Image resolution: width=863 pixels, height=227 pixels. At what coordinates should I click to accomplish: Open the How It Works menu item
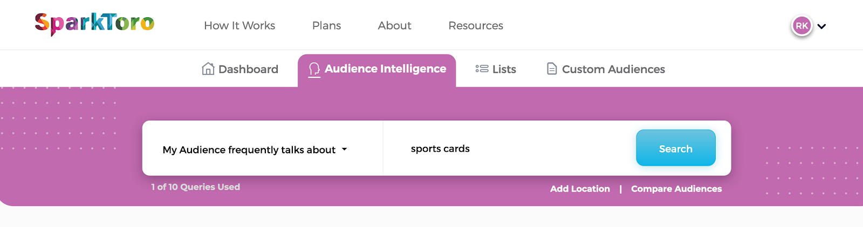coord(239,25)
